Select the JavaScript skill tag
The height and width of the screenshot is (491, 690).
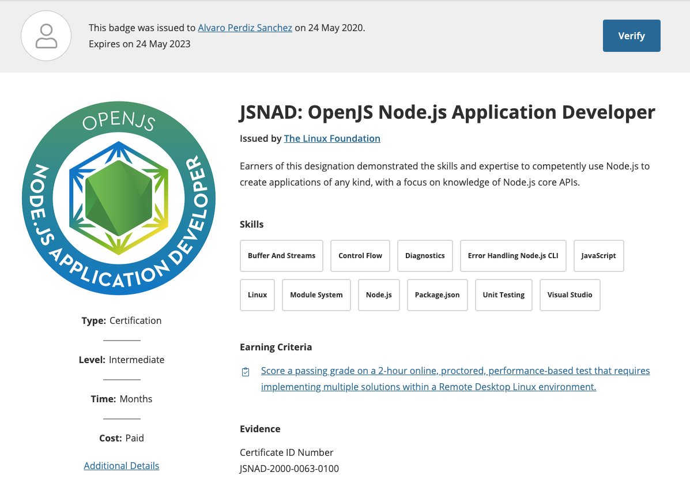point(598,255)
